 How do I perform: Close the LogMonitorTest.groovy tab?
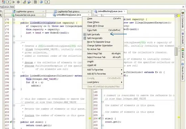pyautogui.click(x=89, y=11)
